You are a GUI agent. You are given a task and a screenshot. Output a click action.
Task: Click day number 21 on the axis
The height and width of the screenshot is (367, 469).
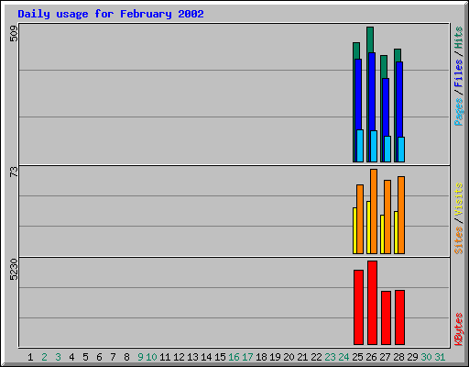pyautogui.click(x=302, y=357)
